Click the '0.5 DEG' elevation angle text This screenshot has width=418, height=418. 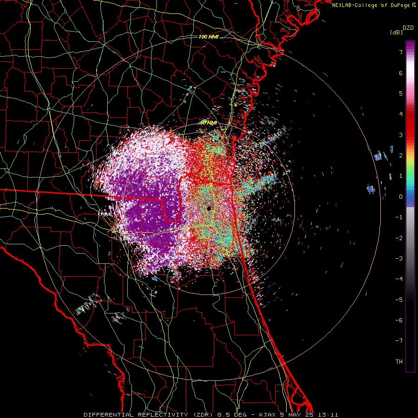click(233, 415)
